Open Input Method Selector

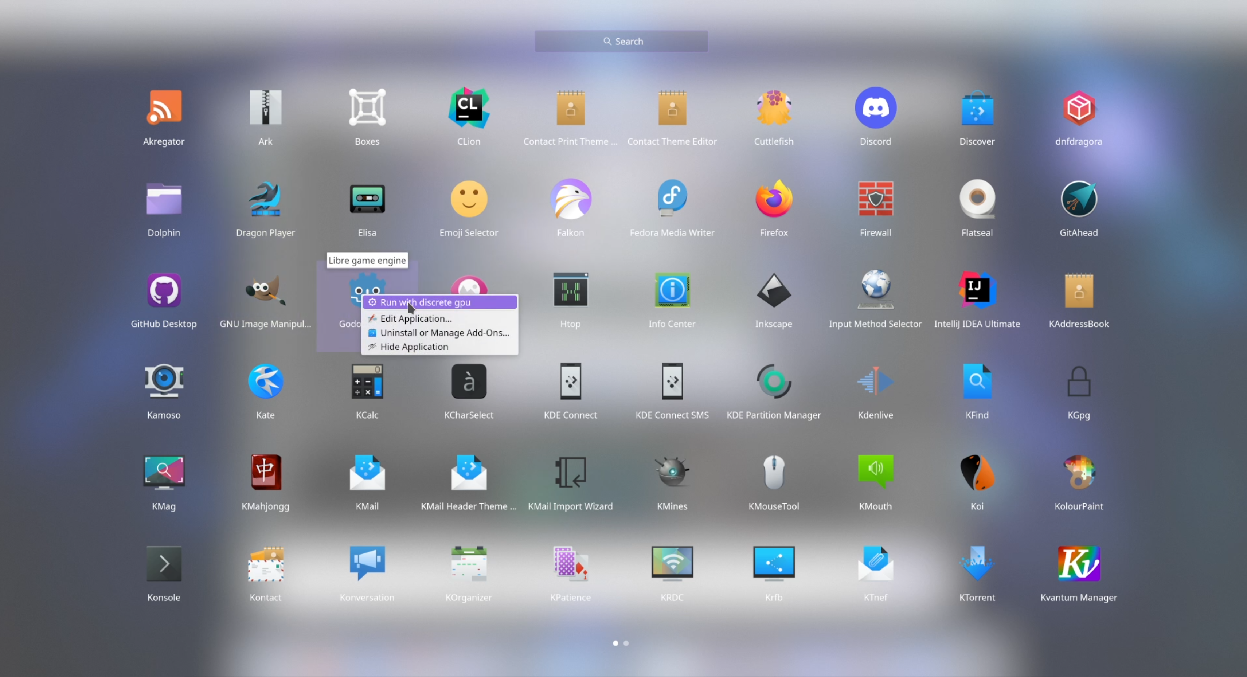(875, 290)
